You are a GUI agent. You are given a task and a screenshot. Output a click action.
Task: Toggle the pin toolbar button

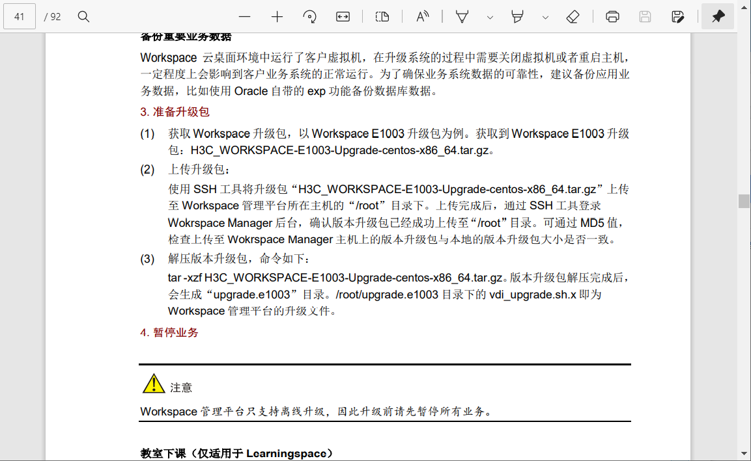(x=718, y=16)
